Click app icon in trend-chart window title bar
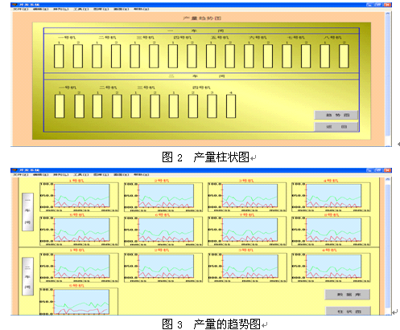The width and height of the screenshot is (400, 330). 14,170
